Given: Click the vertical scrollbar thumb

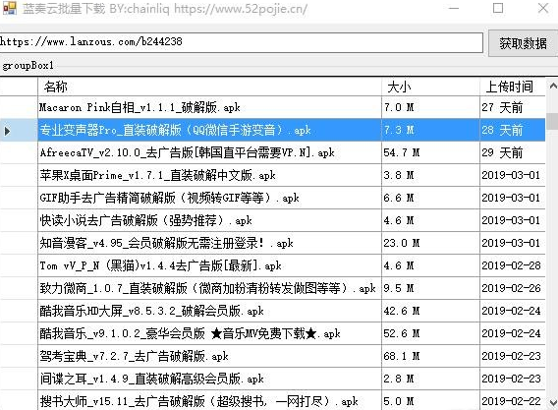Looking at the screenshot, I should [x=553, y=121].
